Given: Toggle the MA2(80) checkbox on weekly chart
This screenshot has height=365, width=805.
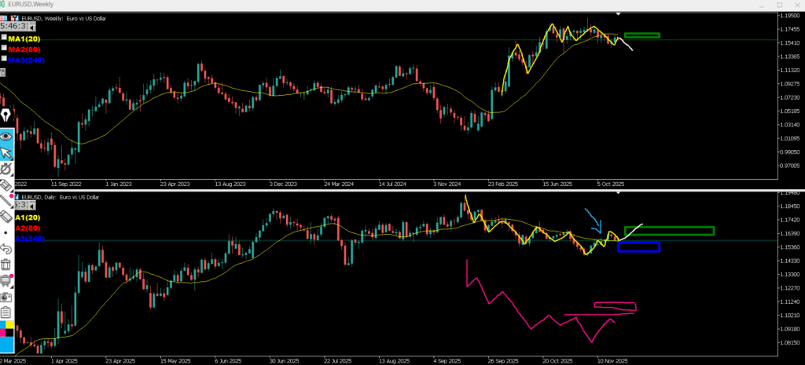Looking at the screenshot, I should click(x=4, y=49).
